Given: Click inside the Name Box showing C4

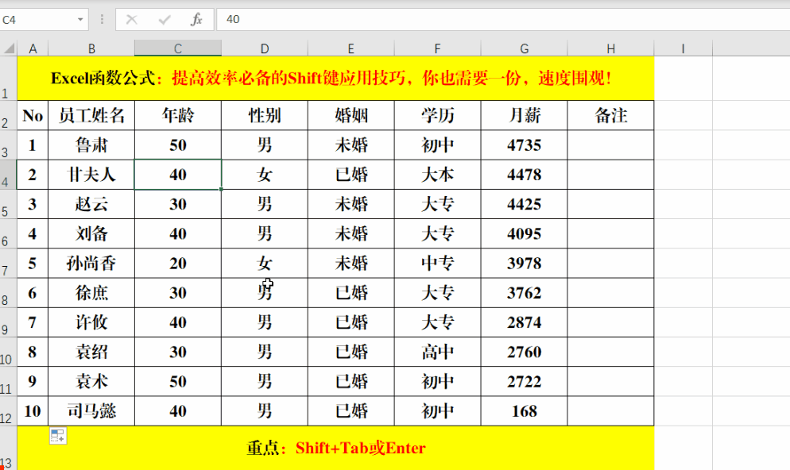Looking at the screenshot, I should 37,20.
